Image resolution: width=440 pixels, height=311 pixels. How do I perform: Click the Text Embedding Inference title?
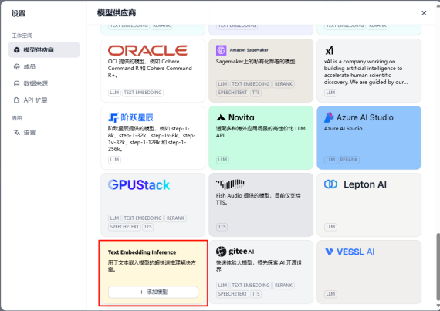(x=142, y=252)
